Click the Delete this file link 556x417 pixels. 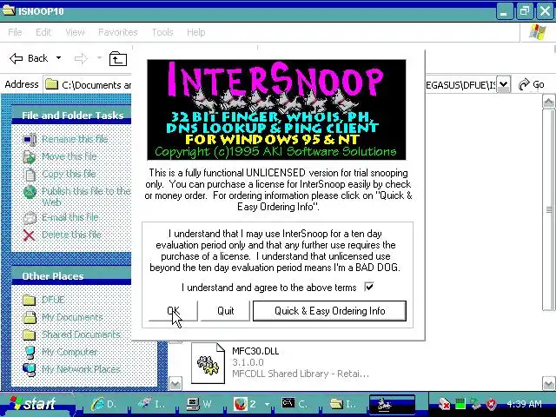[71, 235]
